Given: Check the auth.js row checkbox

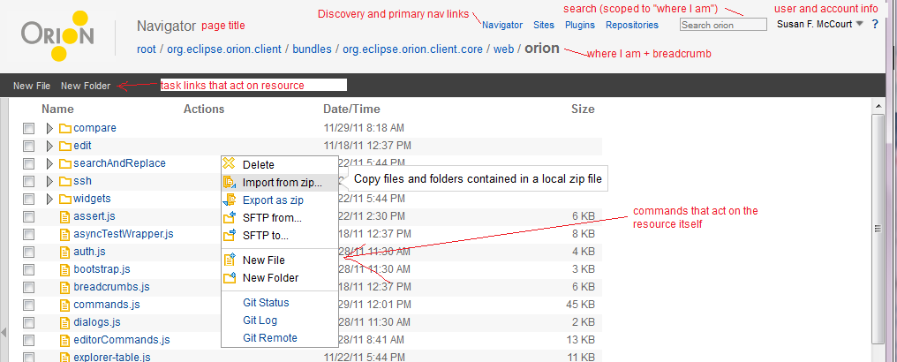Looking at the screenshot, I should [28, 253].
